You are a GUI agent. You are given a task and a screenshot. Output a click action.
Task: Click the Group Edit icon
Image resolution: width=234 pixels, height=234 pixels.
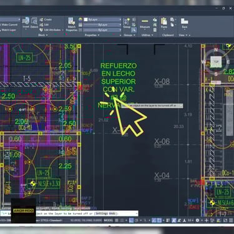pyautogui.click(x=134, y=25)
